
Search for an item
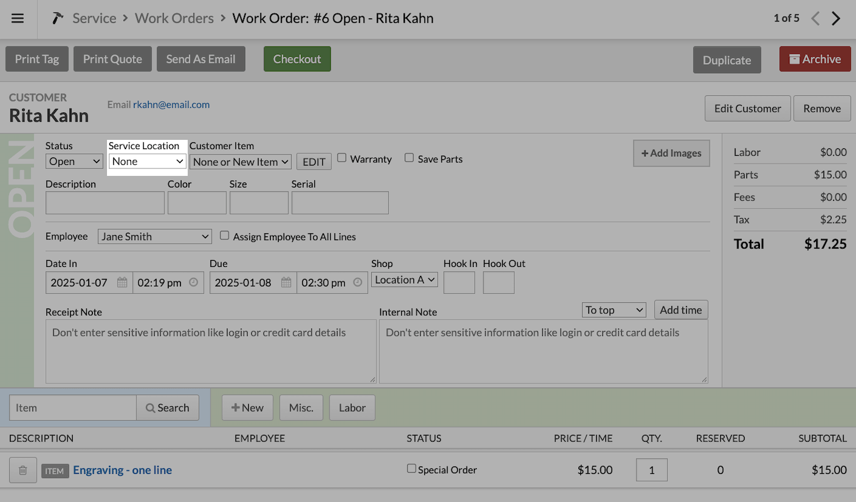(168, 408)
